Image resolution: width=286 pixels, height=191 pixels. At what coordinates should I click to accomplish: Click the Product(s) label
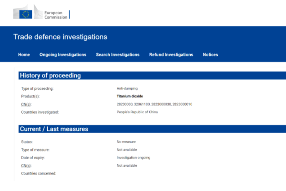[31, 96]
